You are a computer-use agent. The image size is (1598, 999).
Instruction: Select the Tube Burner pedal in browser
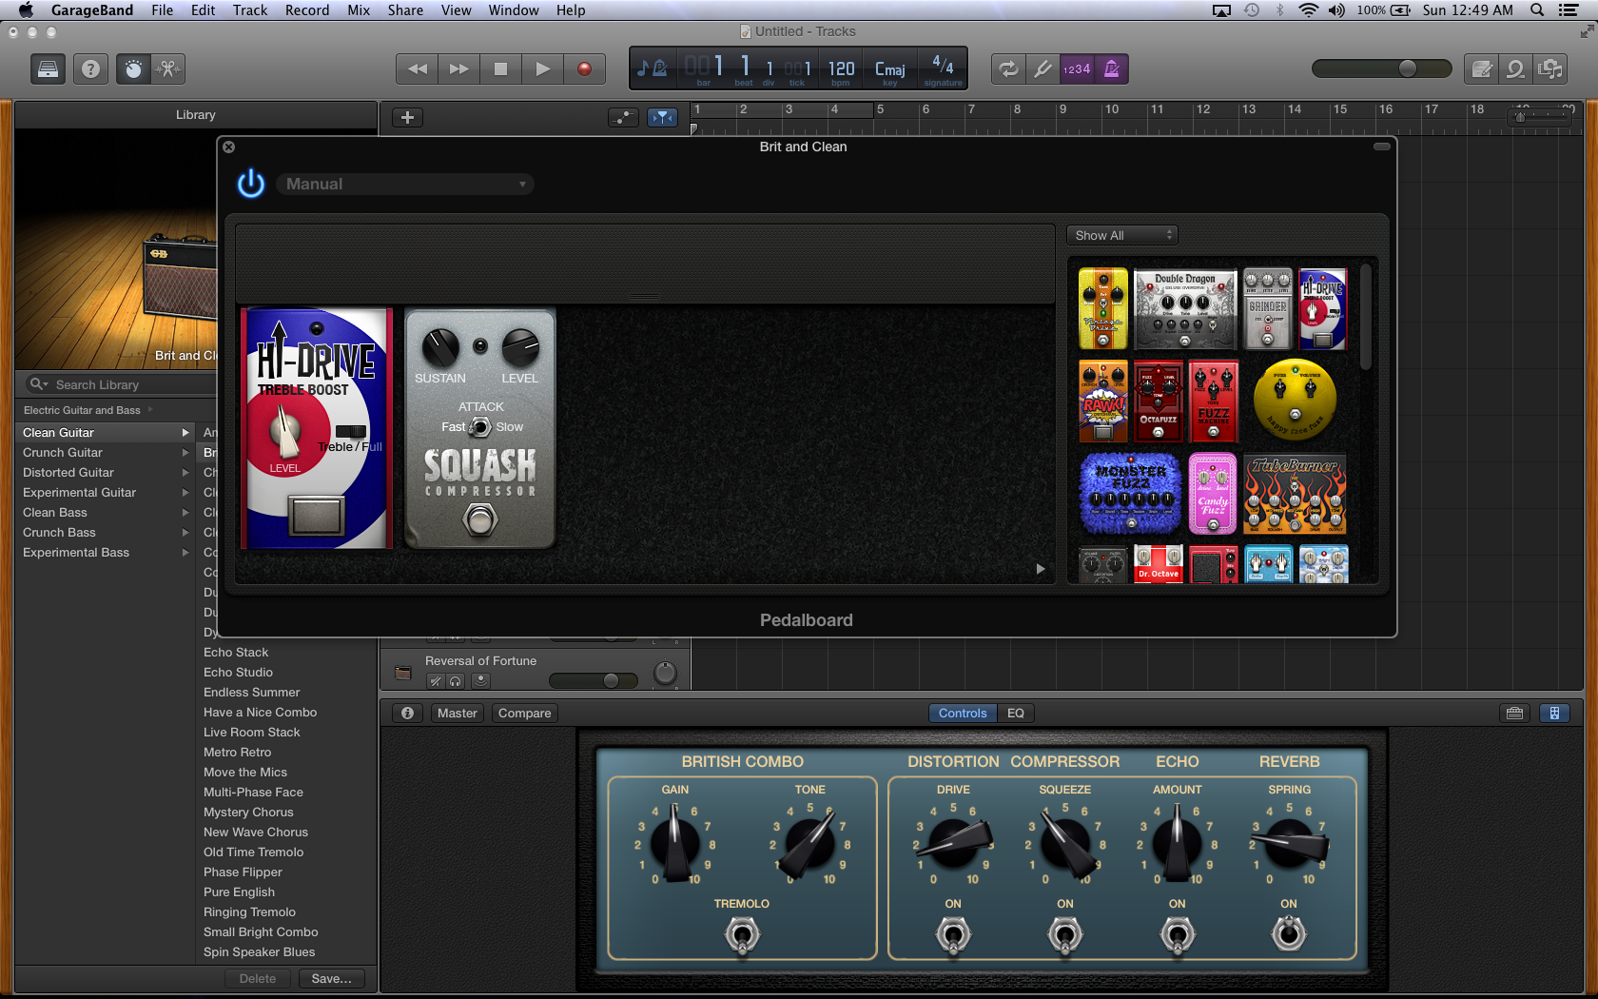1296,494
